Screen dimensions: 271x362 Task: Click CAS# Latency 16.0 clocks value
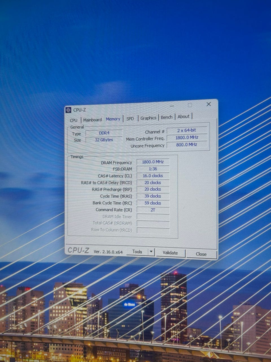153,176
